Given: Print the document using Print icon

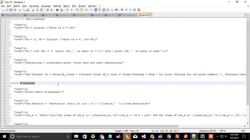Looking at the screenshot, I should 28,10.
